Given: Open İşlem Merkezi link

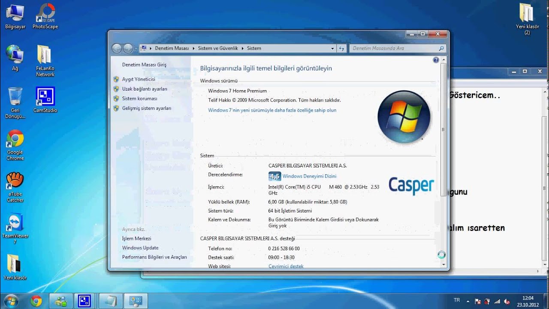Looking at the screenshot, I should click(x=136, y=239).
